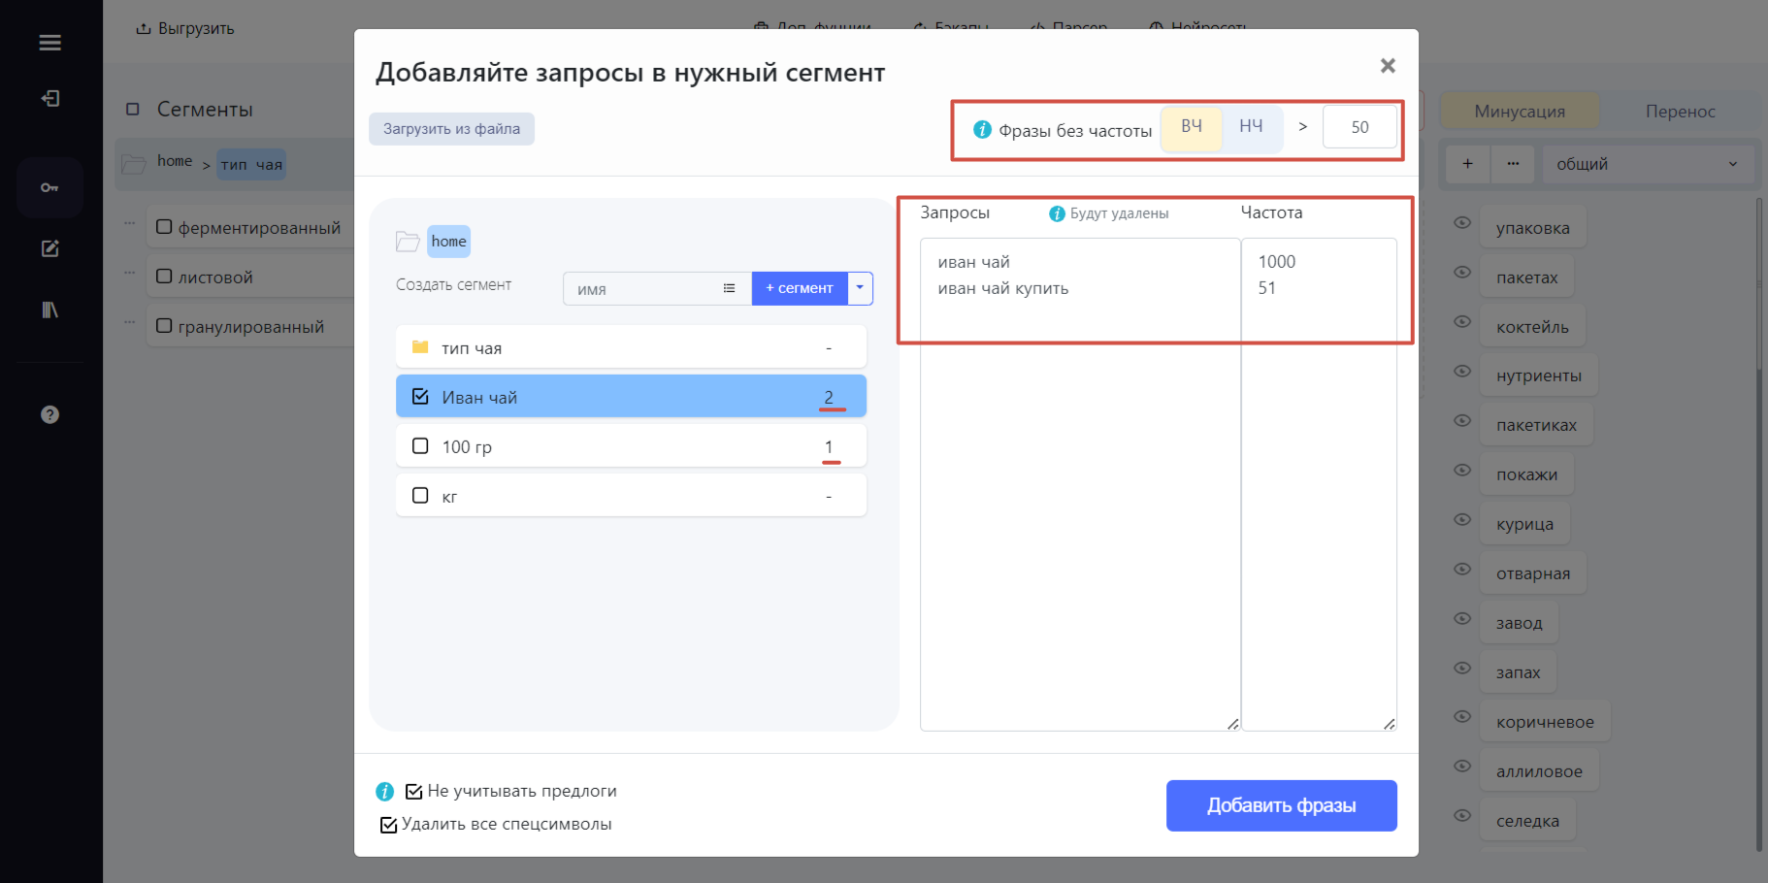Screen dimensions: 1768x883
Task: Toggle the eye icon beside коктейль
Action: click(1461, 322)
